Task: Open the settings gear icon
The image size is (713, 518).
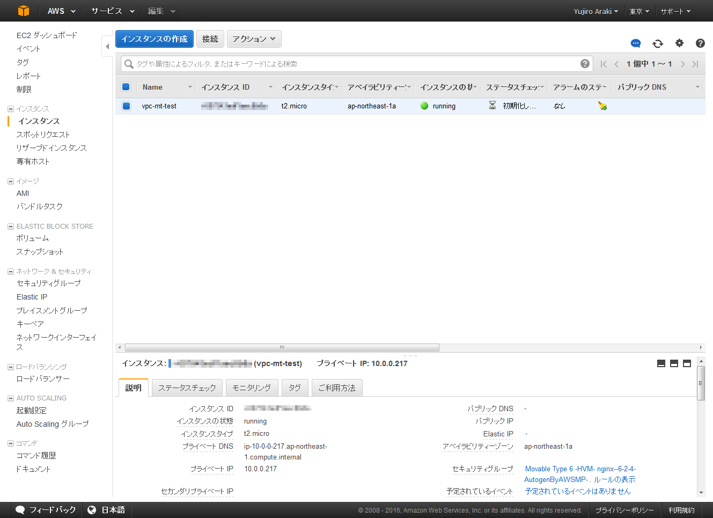Action: tap(679, 43)
